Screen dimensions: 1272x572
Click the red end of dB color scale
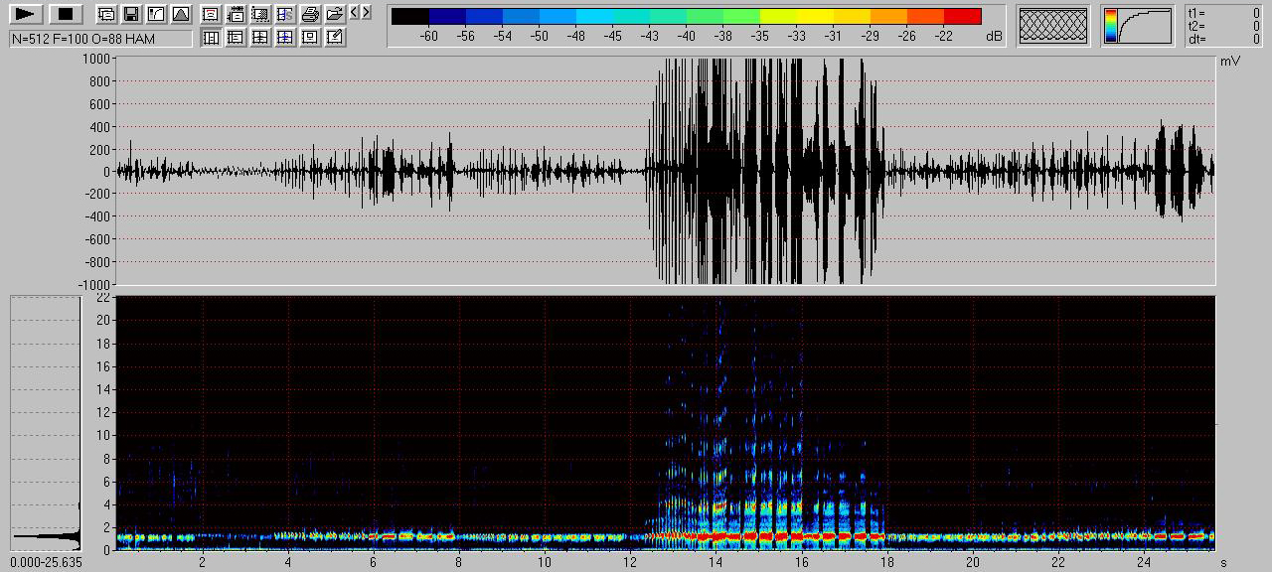(x=962, y=16)
